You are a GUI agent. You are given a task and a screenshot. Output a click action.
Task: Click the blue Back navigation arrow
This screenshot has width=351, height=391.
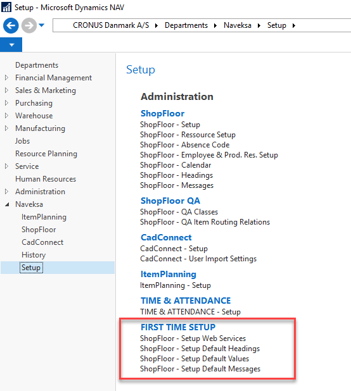pyautogui.click(x=11, y=25)
